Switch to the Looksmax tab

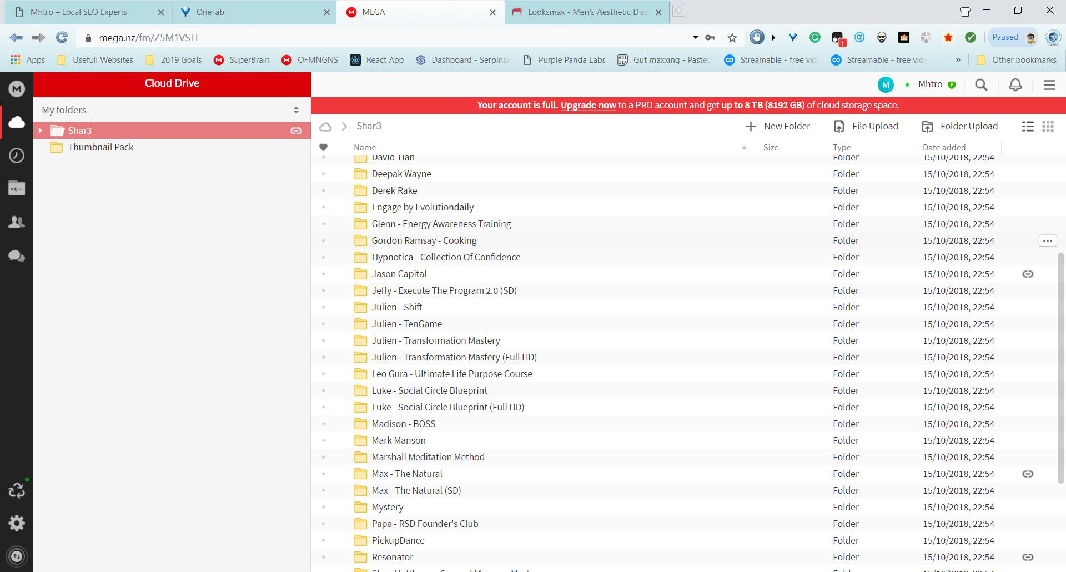tap(586, 12)
